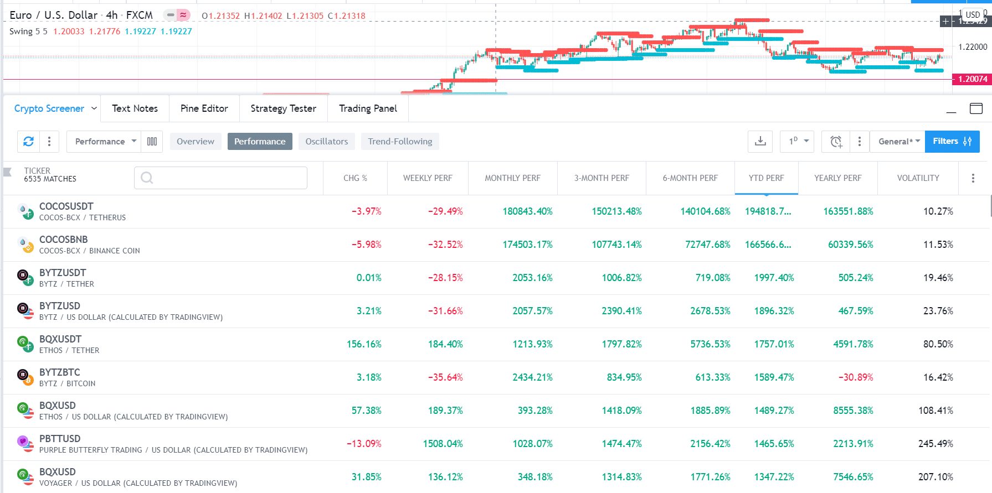Screen dimensions: 992x493
Task: Click COCOSUSDT coin logo
Action: coord(25,211)
